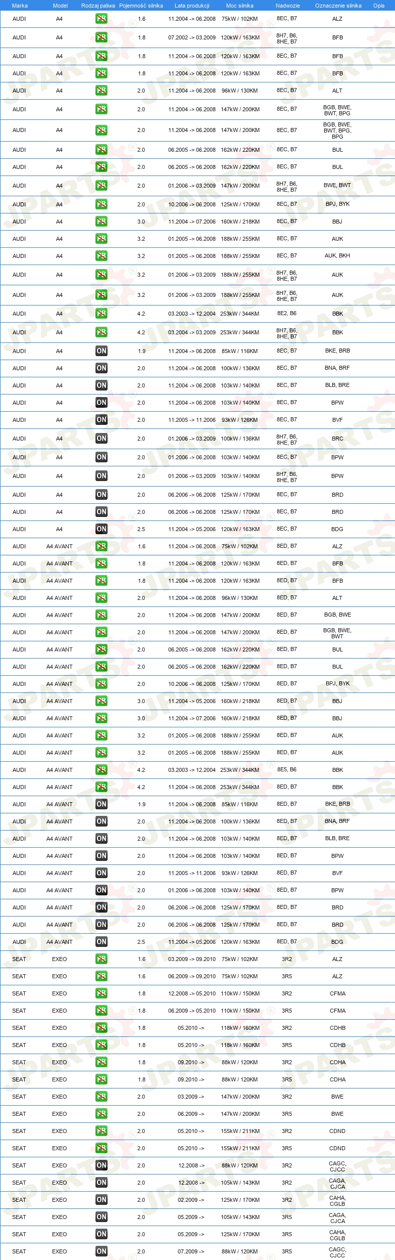Click the diesel ON icon in A4 8EC BLB, BRE row

coord(101,385)
